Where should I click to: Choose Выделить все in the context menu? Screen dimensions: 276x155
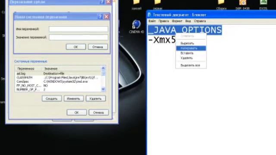point(191,65)
